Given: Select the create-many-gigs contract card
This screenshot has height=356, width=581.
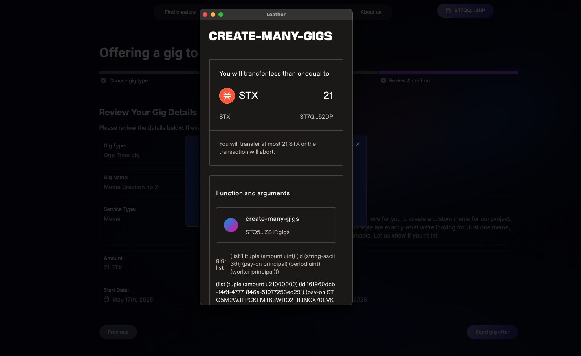Looking at the screenshot, I should point(276,225).
